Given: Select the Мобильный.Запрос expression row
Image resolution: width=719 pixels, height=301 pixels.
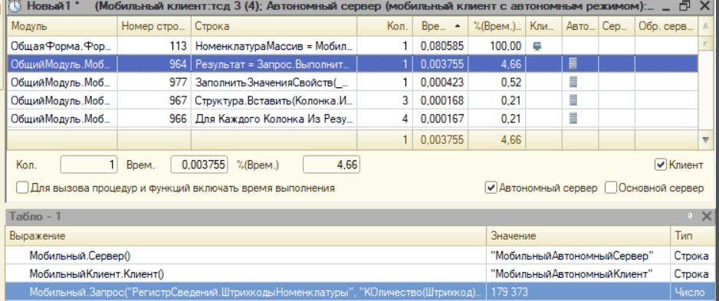Looking at the screenshot, I should (x=360, y=291).
